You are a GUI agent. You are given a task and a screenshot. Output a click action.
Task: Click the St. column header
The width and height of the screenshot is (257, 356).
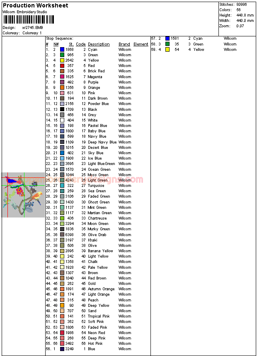pyautogui.click(x=71, y=44)
